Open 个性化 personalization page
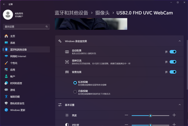The width and height of the screenshot is (188, 126). pyautogui.click(x=26, y=63)
